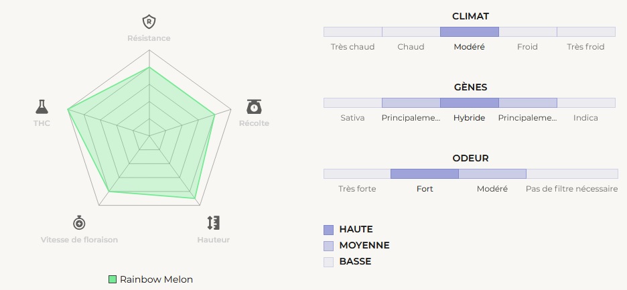This screenshot has height=290, width=627.
Task: Click the Très forte odor label
Action: (x=357, y=189)
